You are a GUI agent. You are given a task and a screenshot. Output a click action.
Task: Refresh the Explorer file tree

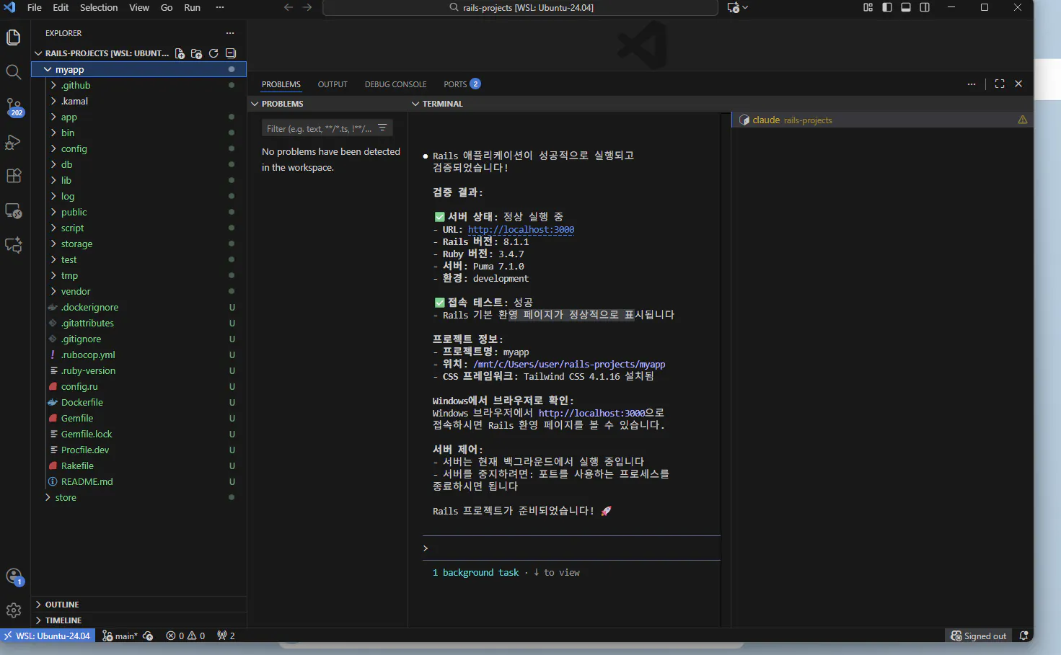213,53
